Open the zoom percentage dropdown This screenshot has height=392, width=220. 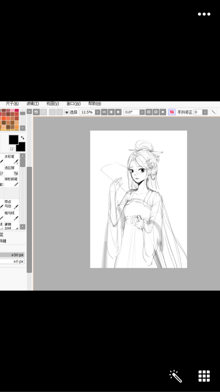coord(97,112)
